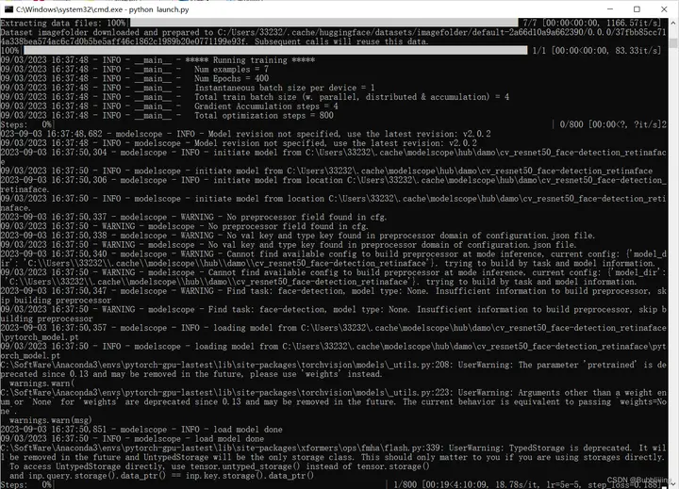
Task: Click the cmd.exe icon in title bar
Action: pos(8,9)
